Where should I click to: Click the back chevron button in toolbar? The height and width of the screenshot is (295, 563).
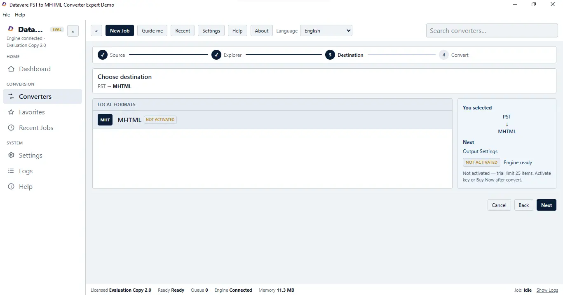[96, 31]
